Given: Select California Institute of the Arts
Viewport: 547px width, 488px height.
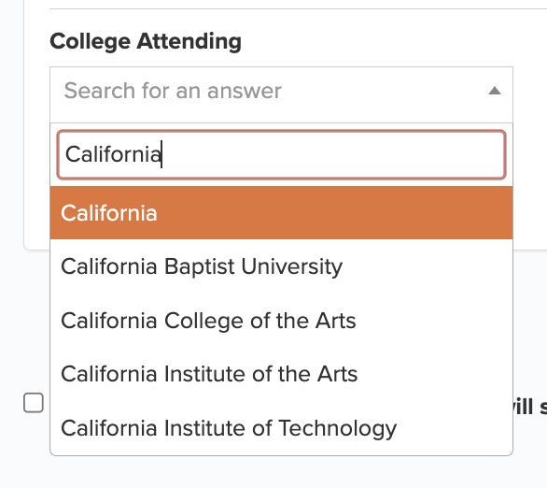Looking at the screenshot, I should 281,374.
